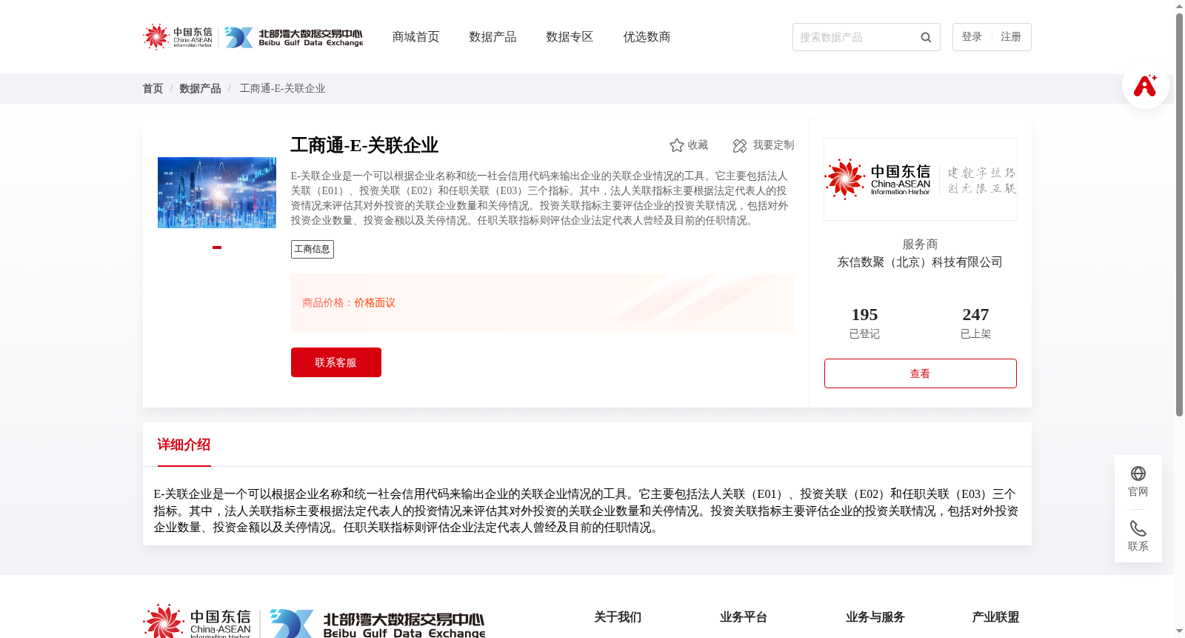Click the page vertical scrollbar thumb

(x=1179, y=215)
